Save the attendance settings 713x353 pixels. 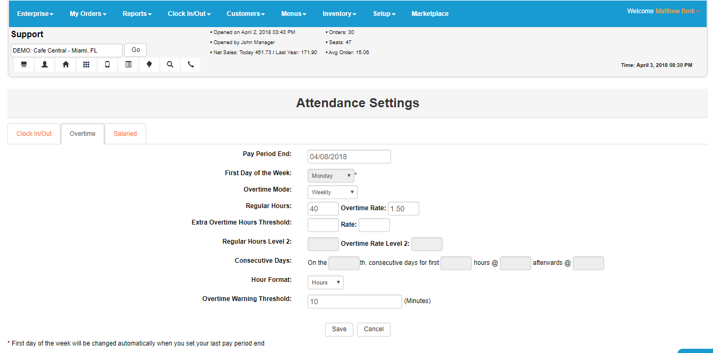339,329
